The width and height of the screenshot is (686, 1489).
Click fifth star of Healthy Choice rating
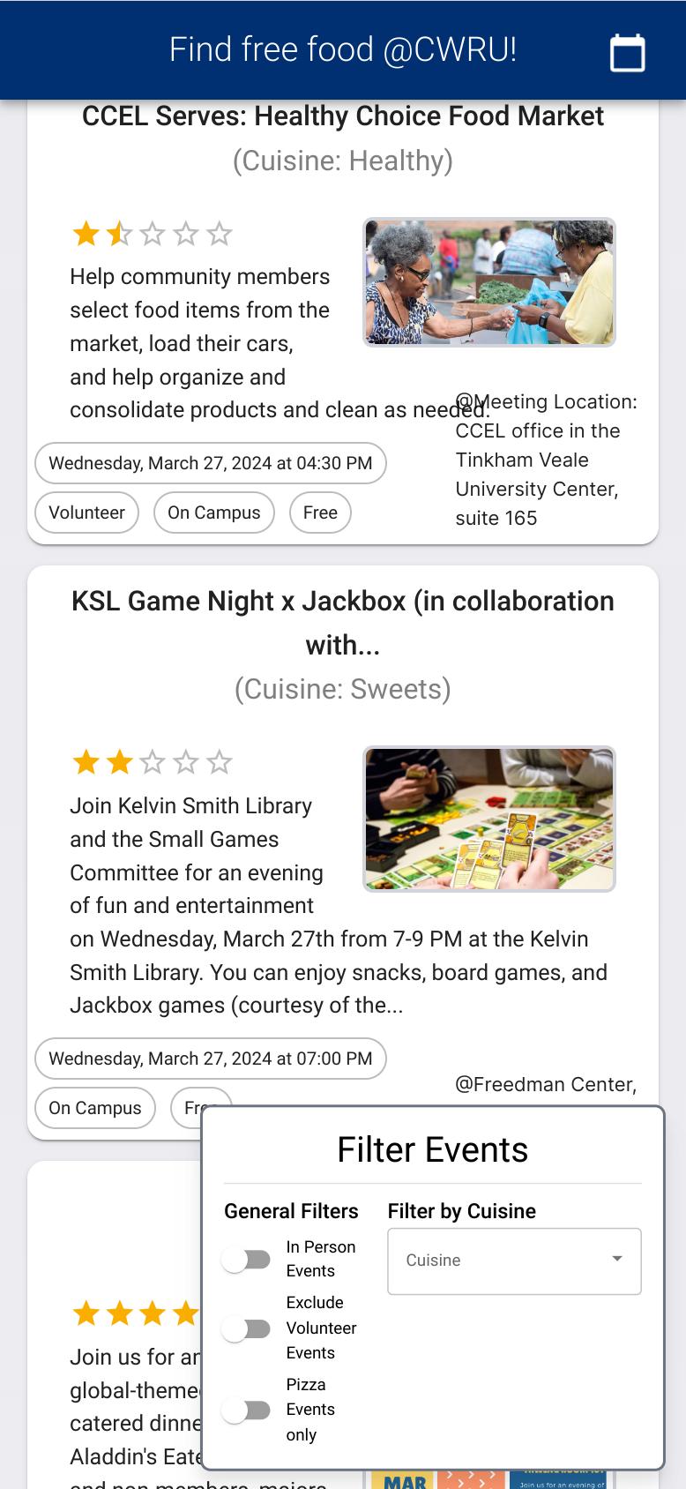coord(219,235)
